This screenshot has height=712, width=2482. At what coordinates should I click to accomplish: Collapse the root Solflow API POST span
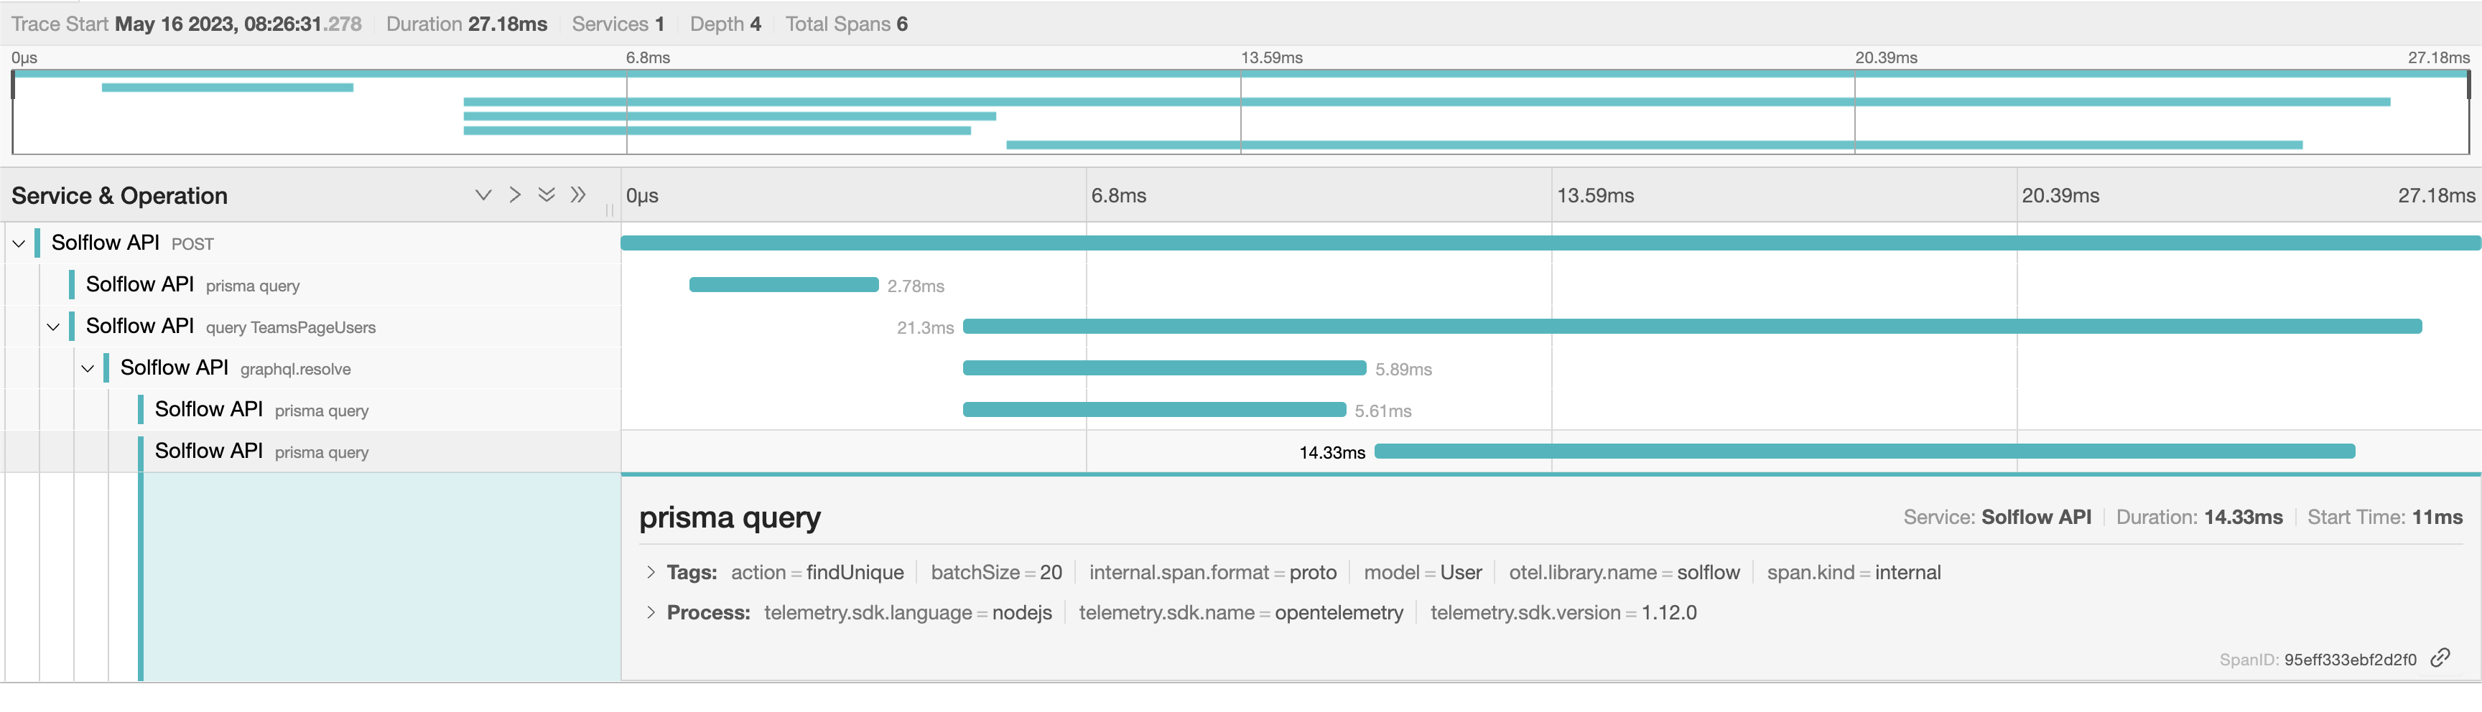coord(17,243)
